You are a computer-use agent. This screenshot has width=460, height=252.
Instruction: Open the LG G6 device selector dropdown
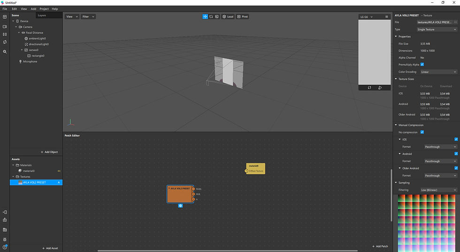367,17
